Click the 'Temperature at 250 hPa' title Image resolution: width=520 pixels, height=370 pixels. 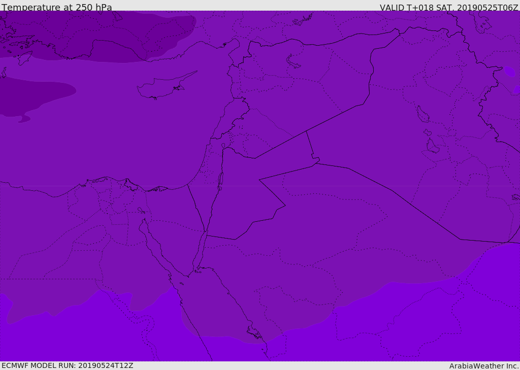[x=57, y=7]
